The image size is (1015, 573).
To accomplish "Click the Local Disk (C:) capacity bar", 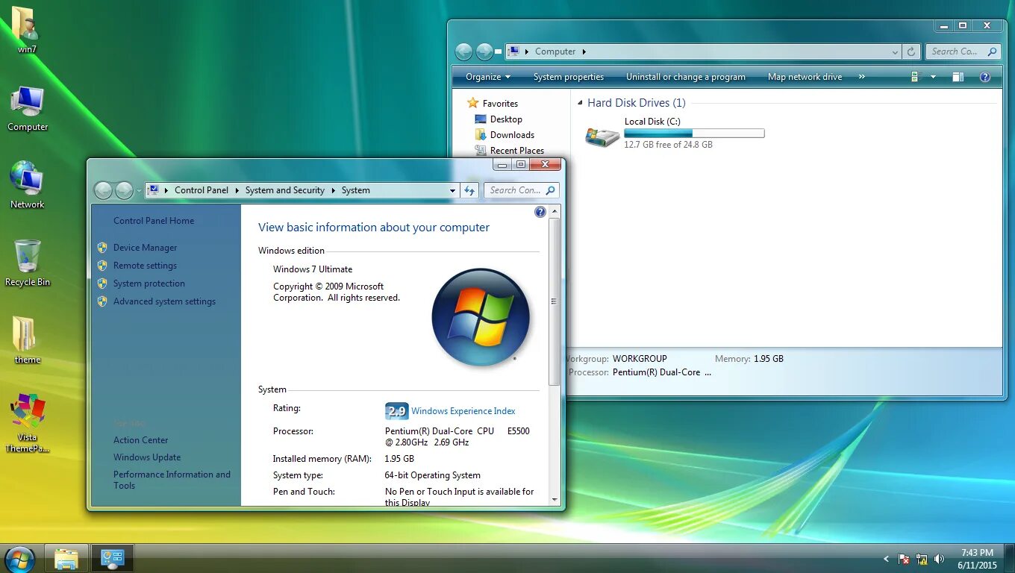I will (x=693, y=133).
